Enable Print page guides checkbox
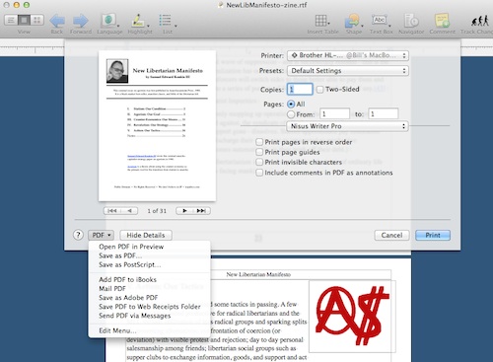 pos(259,152)
